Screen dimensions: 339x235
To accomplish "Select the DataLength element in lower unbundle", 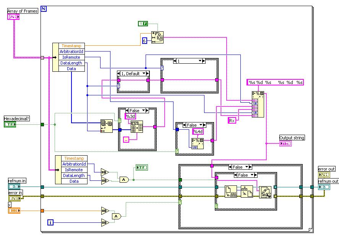I will [74, 175].
